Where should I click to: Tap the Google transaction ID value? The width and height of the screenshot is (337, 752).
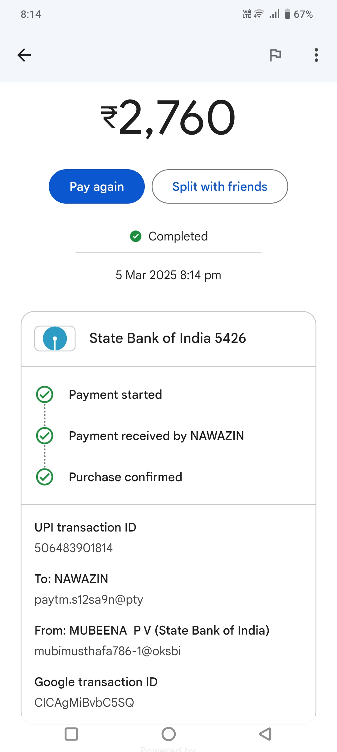pos(84,703)
